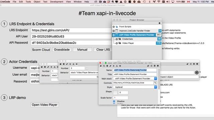Click the 170 script badge for Video Player
The width and height of the screenshot is (214, 120).
click(158, 43)
